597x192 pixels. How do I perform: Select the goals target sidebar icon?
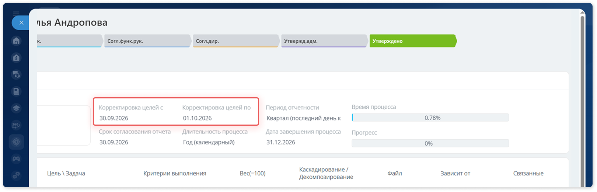click(x=16, y=142)
